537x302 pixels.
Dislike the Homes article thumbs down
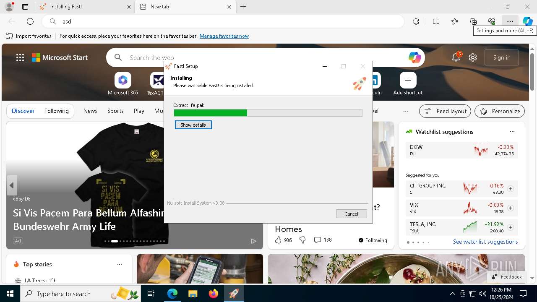(x=302, y=240)
